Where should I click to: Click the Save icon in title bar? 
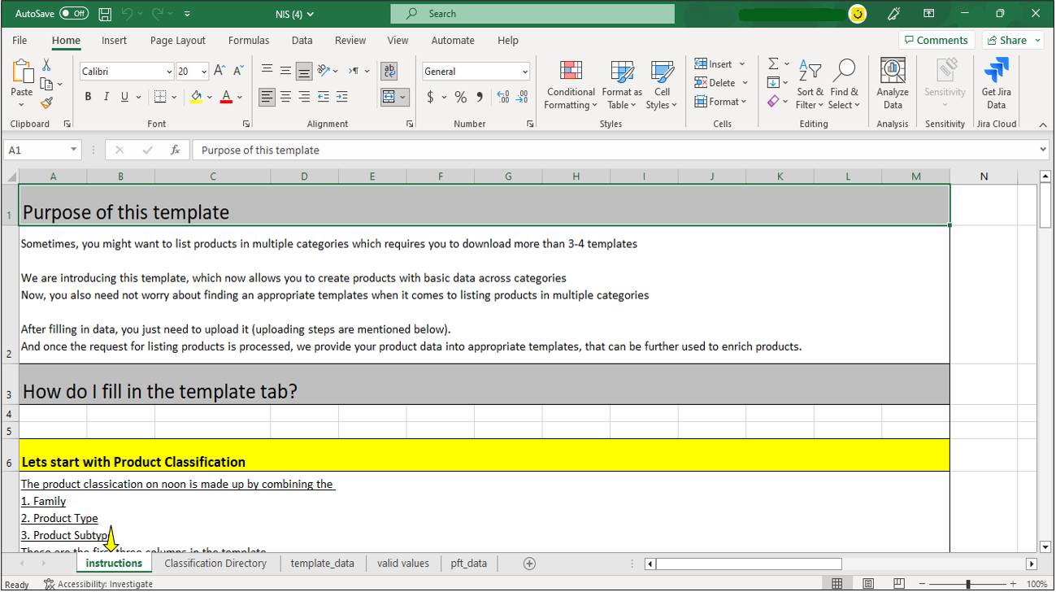pyautogui.click(x=105, y=14)
